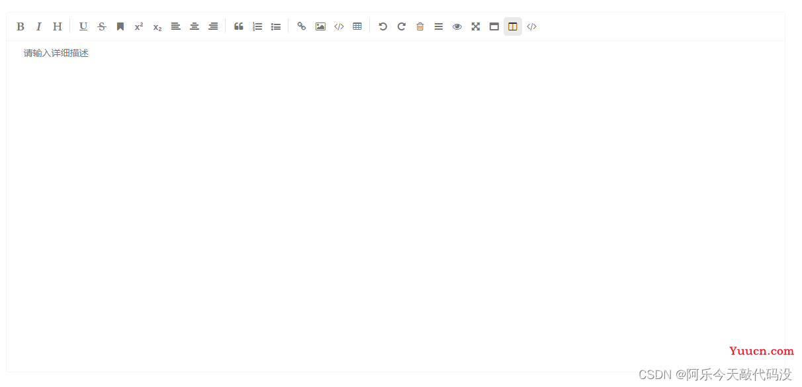Apply italic formatting
This screenshot has width=802, height=387.
click(x=39, y=26)
